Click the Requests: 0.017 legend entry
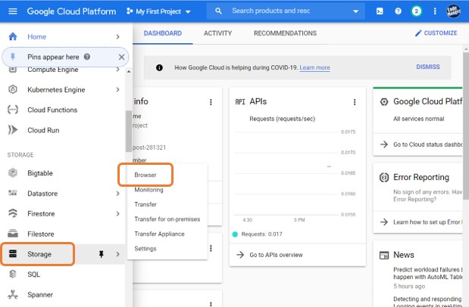 click(x=258, y=234)
